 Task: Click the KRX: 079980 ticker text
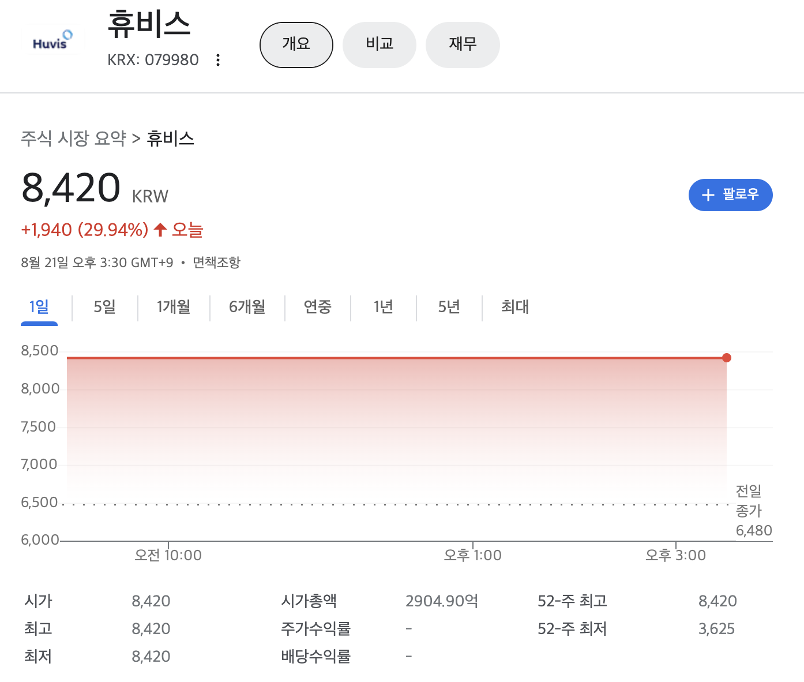pyautogui.click(x=153, y=60)
